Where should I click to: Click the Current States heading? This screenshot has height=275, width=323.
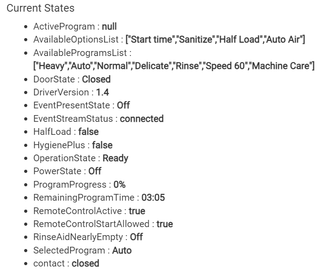pyautogui.click(x=40, y=8)
